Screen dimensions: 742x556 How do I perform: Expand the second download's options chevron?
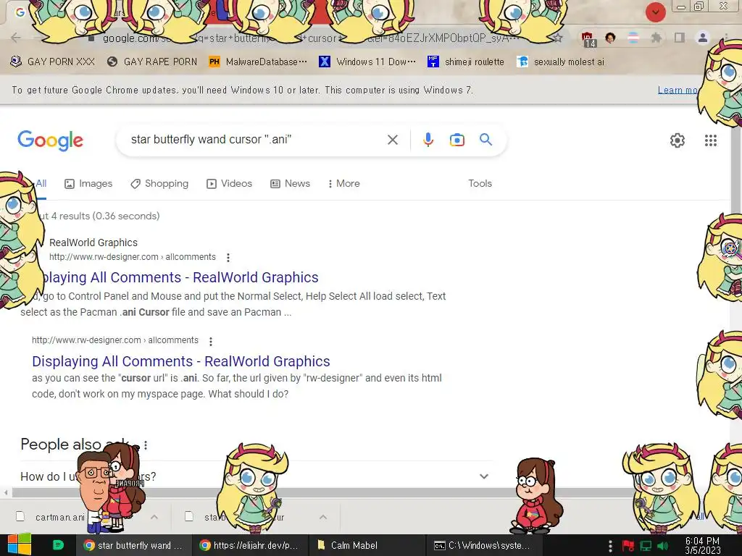click(x=323, y=517)
